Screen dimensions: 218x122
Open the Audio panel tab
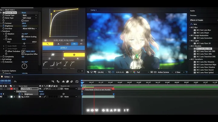pos(193,11)
